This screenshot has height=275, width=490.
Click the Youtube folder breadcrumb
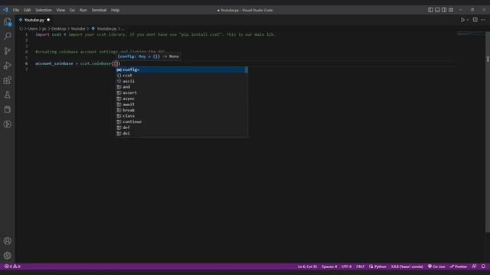[x=78, y=28]
